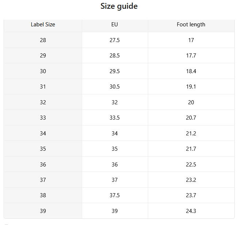The width and height of the screenshot is (238, 225).
Task: Click the EU column header
Action: (x=115, y=25)
